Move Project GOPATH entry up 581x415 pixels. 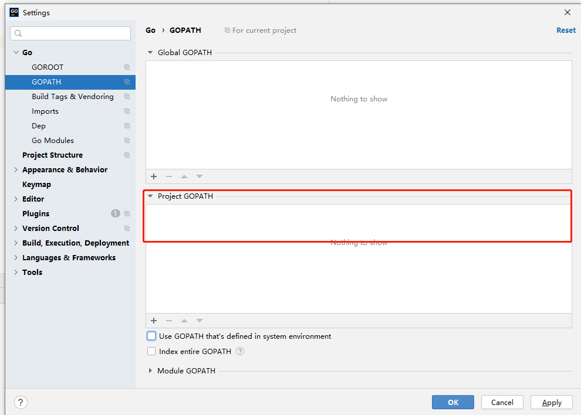[184, 321]
